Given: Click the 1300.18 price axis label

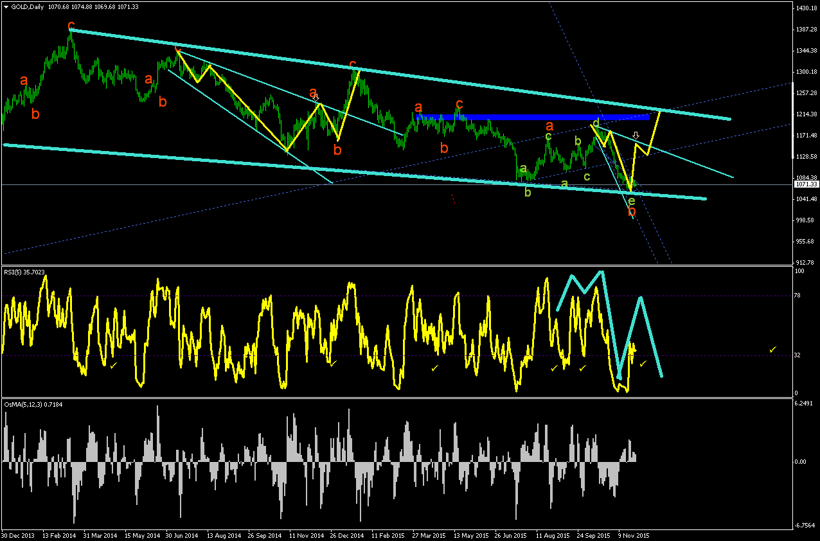Looking at the screenshot, I should click(806, 72).
